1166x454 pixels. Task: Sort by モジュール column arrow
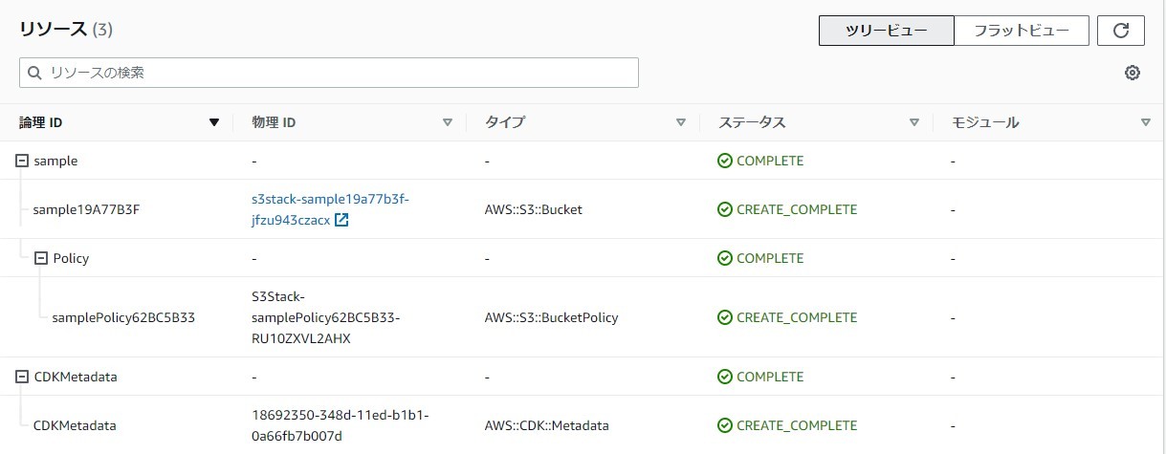tap(1146, 122)
